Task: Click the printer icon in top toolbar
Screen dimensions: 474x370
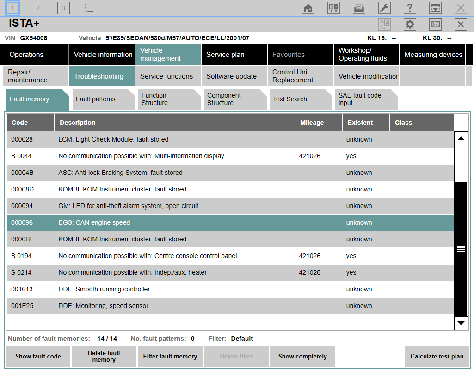Action: click(x=359, y=8)
